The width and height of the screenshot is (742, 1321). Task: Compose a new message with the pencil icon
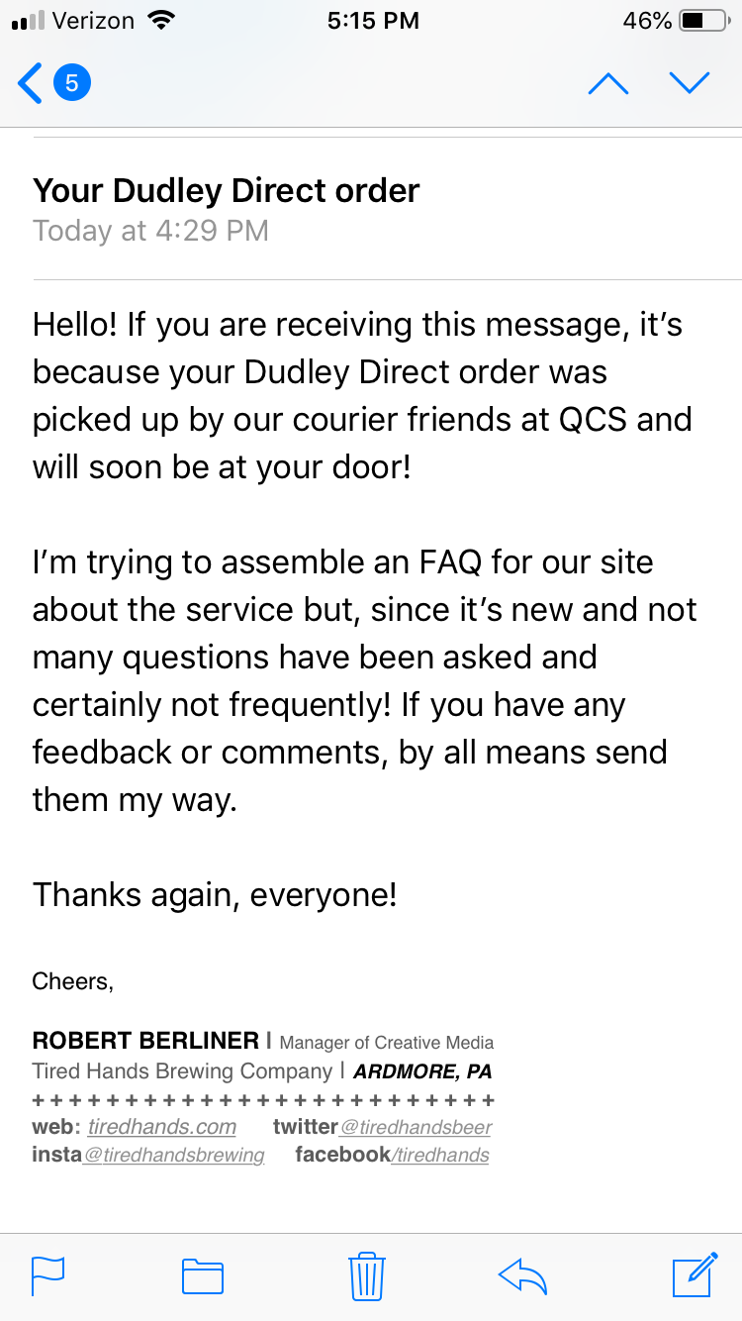coord(695,1274)
